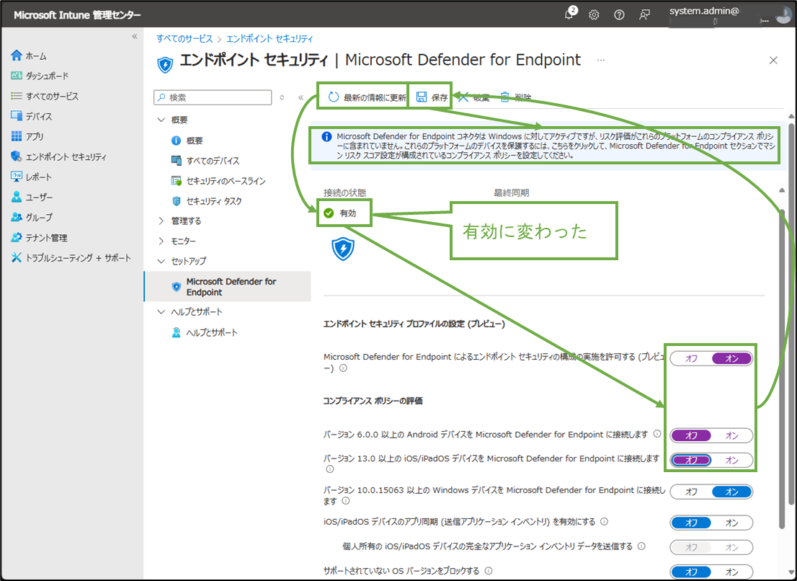Click info icon beside Android connection setting
The width and height of the screenshot is (797, 581).
(x=656, y=434)
